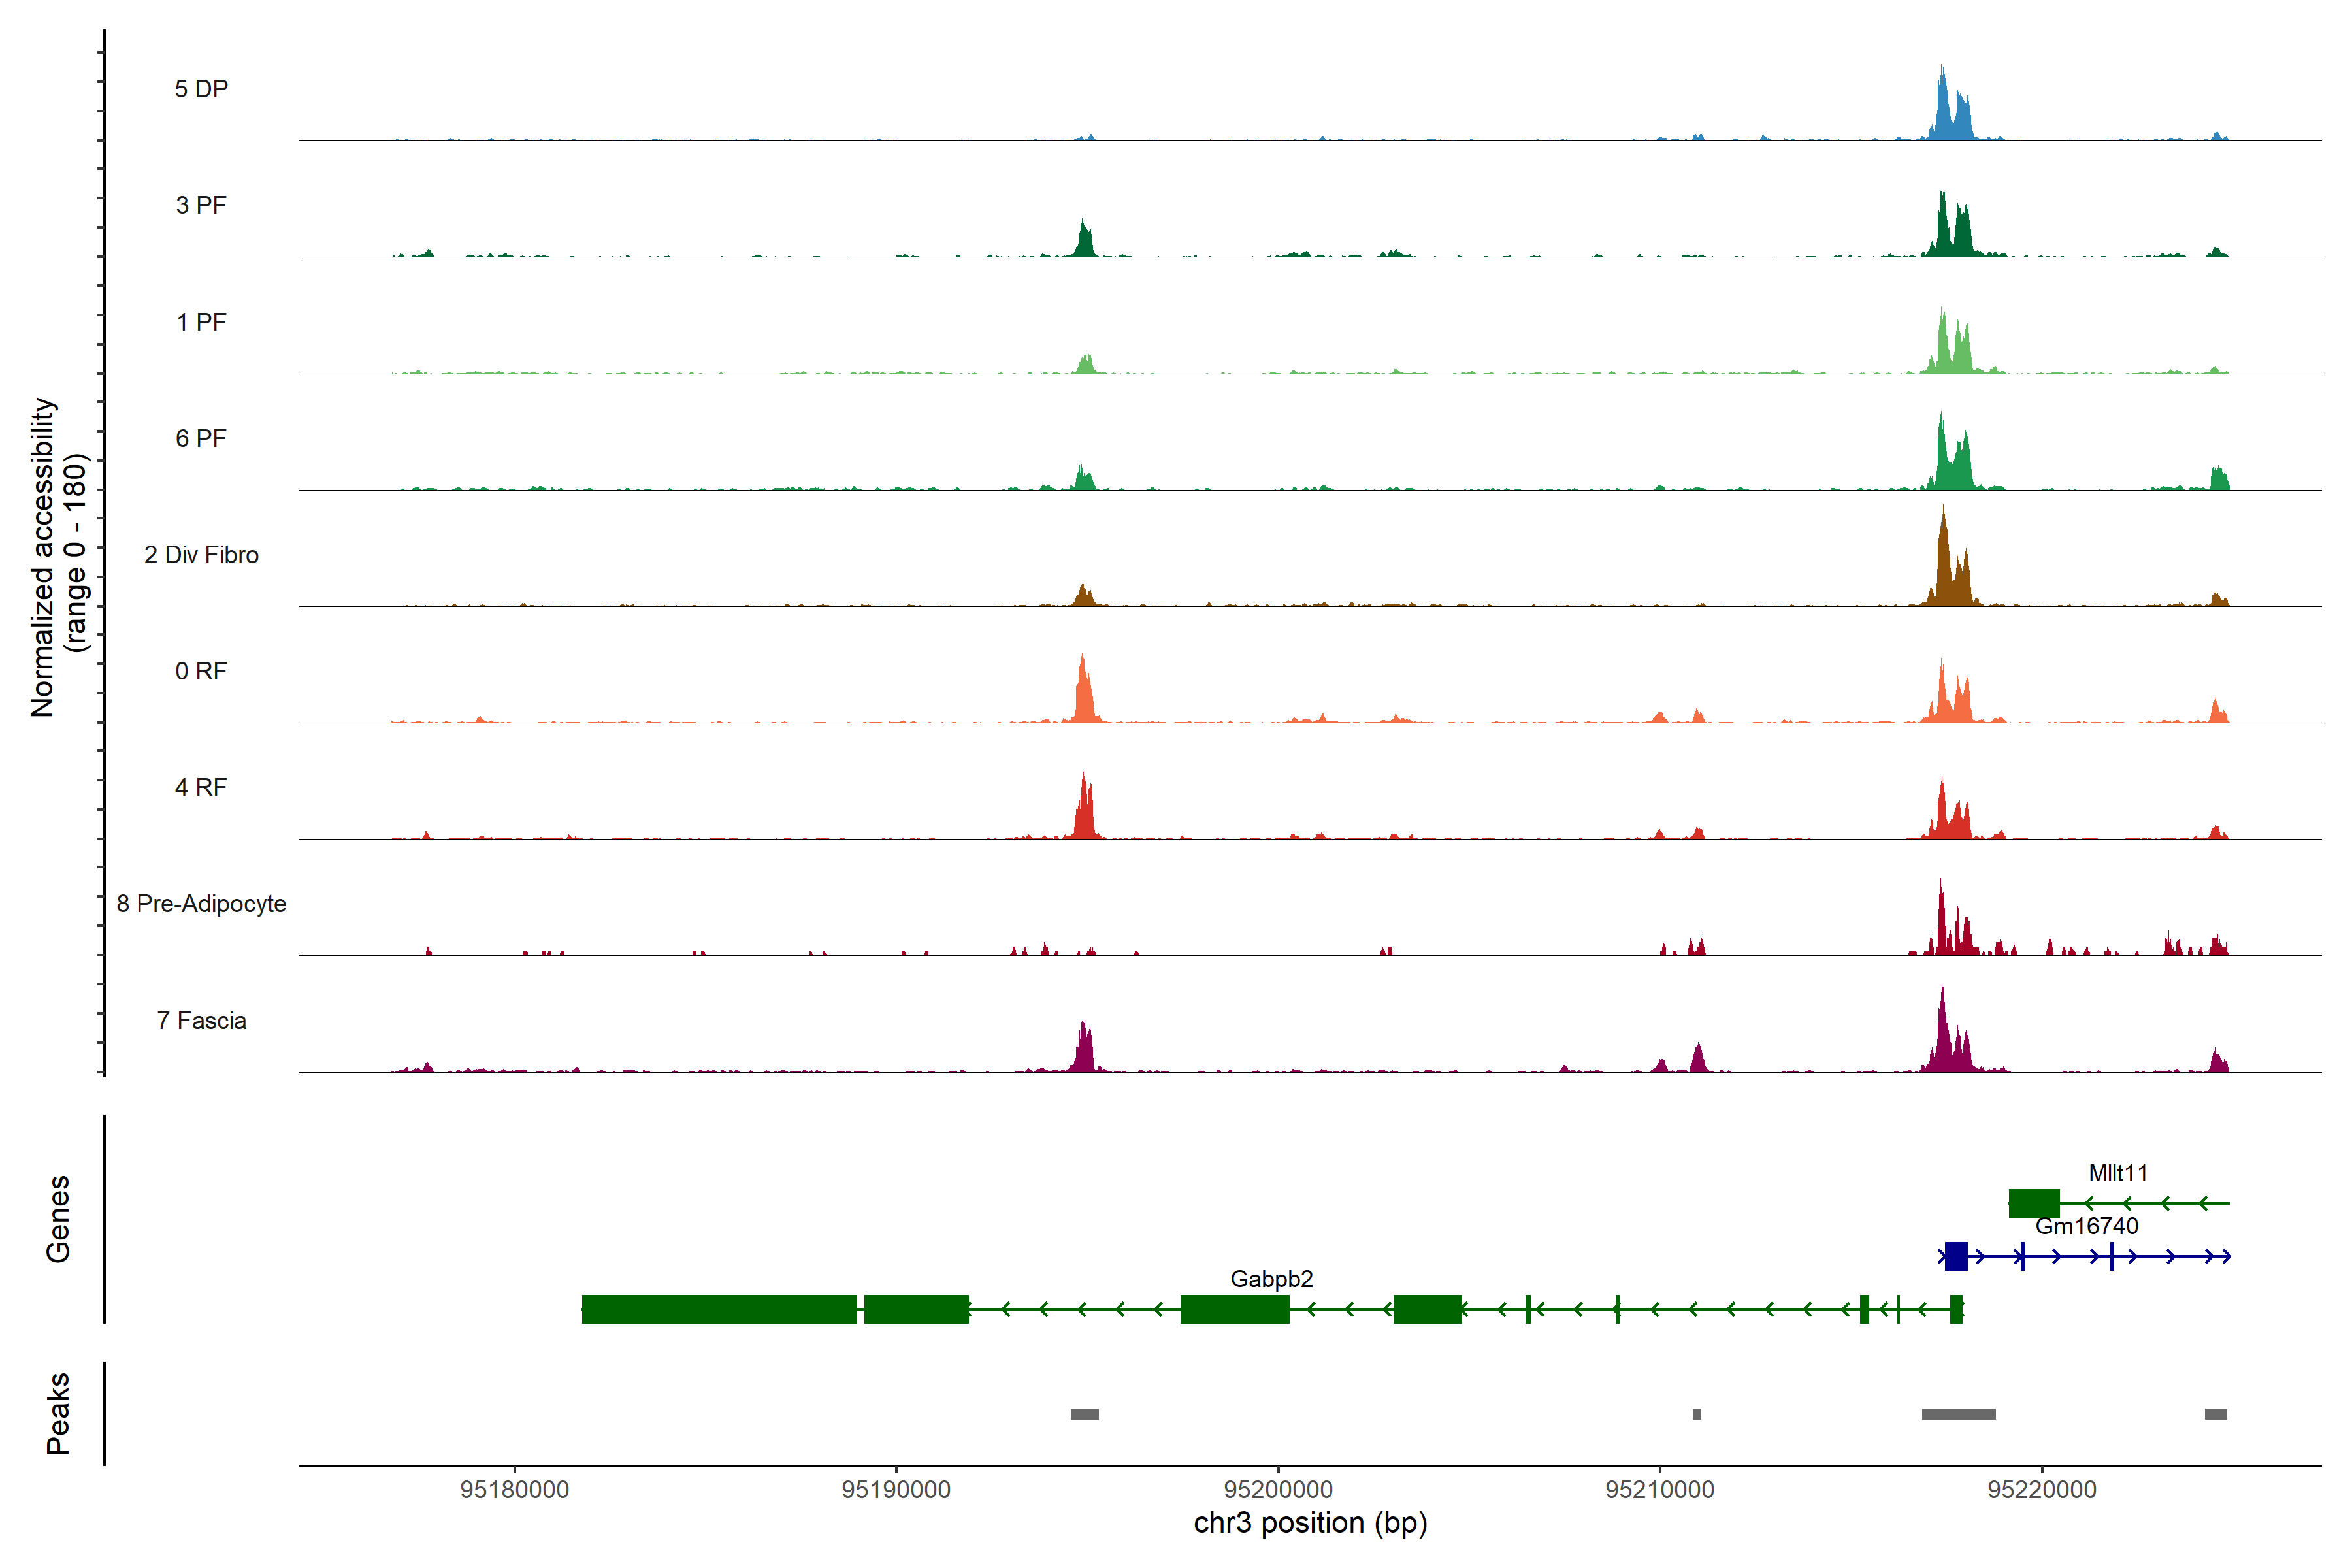Click the 0 RF track label
This screenshot has height=1568, width=2352.
coord(201,671)
